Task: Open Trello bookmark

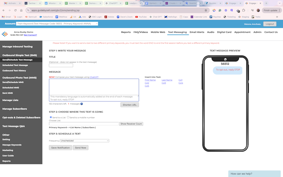Action: click(x=256, y=17)
